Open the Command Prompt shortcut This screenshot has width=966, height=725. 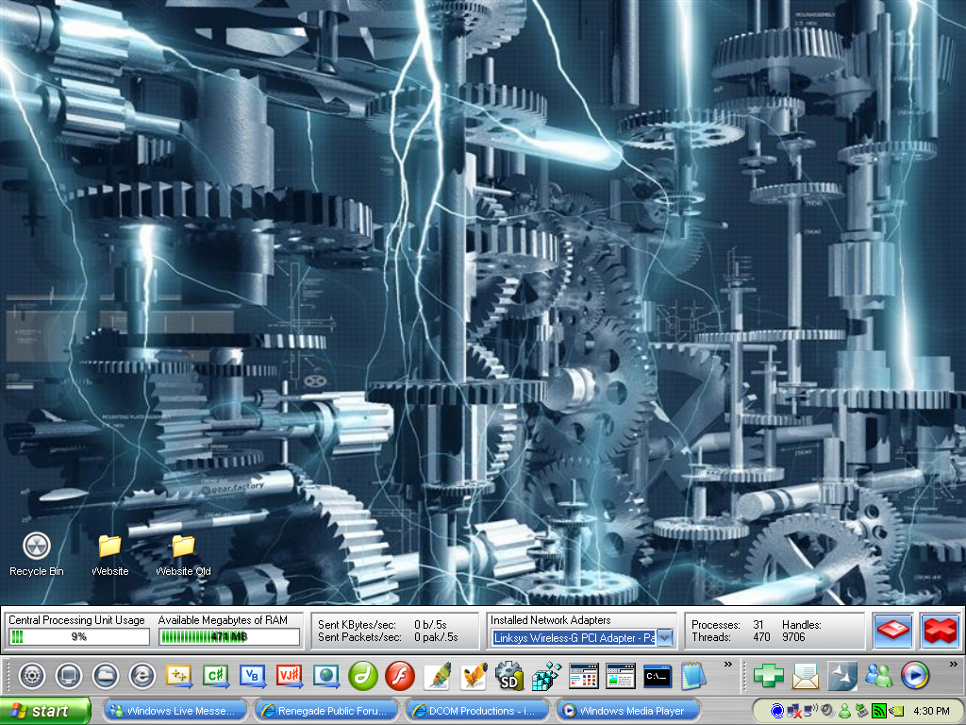coord(657,675)
